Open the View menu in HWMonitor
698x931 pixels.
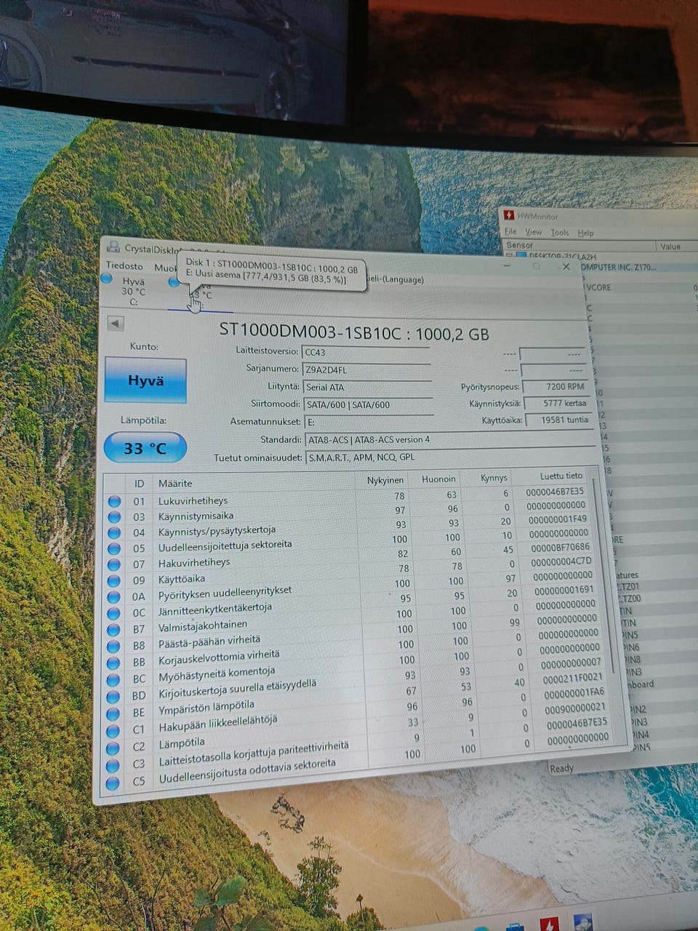click(534, 232)
